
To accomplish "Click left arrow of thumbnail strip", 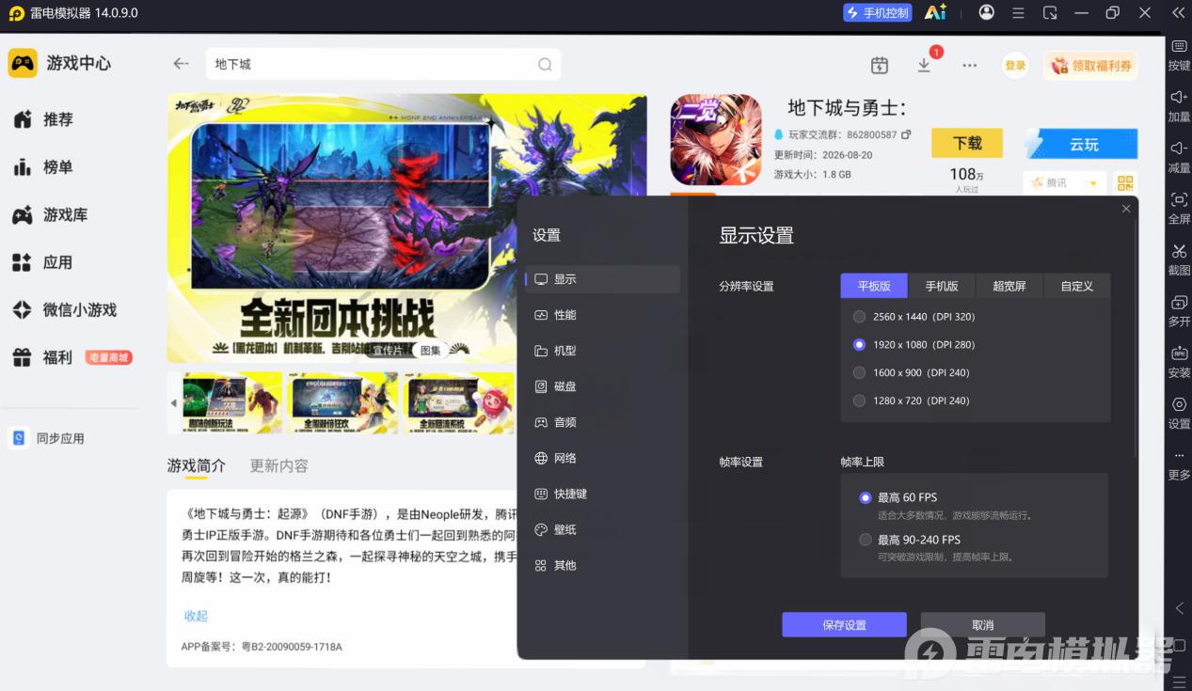I will tap(173, 403).
